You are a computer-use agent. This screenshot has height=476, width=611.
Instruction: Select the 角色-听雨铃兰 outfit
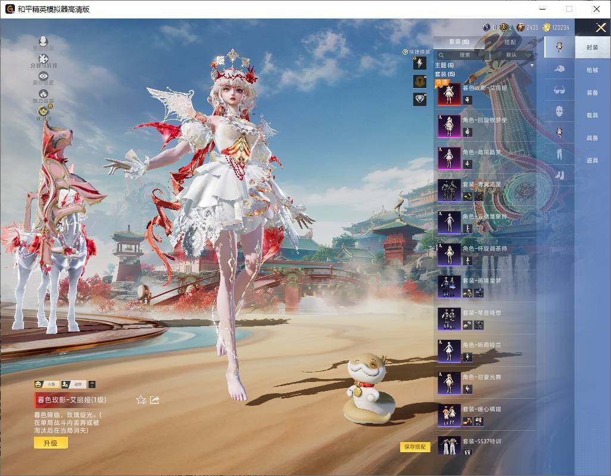485,350
